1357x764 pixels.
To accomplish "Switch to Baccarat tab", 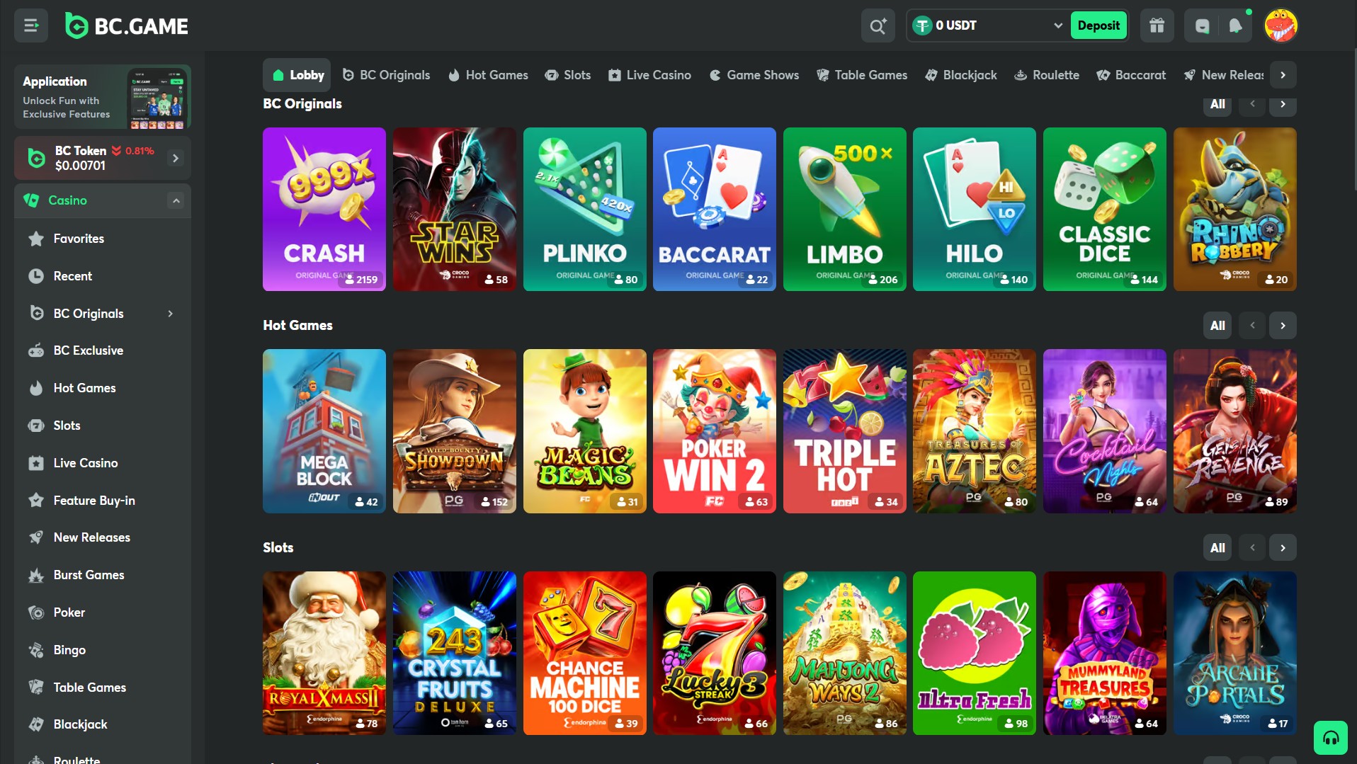I will [1131, 75].
